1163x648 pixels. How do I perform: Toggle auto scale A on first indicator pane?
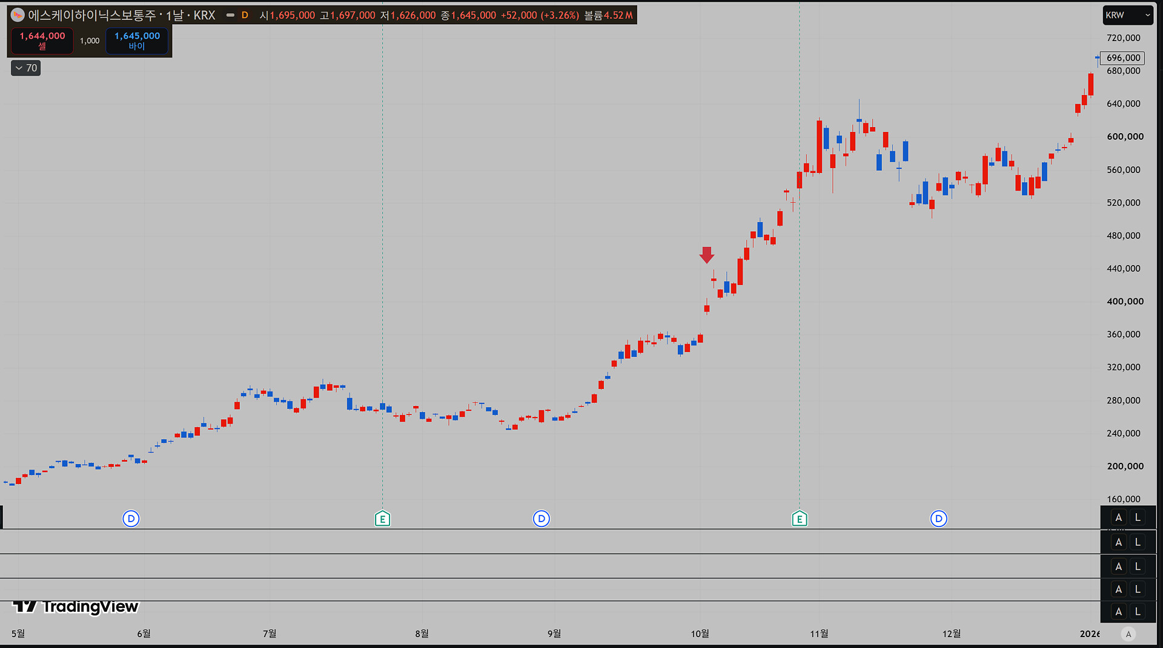pos(1119,542)
